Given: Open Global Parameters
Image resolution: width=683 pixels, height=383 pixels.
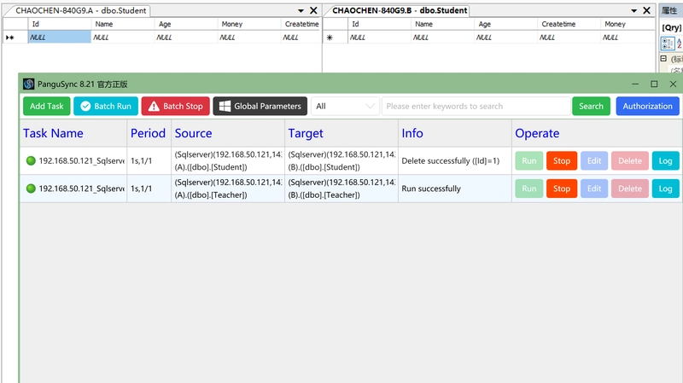Looking at the screenshot, I should [x=260, y=106].
